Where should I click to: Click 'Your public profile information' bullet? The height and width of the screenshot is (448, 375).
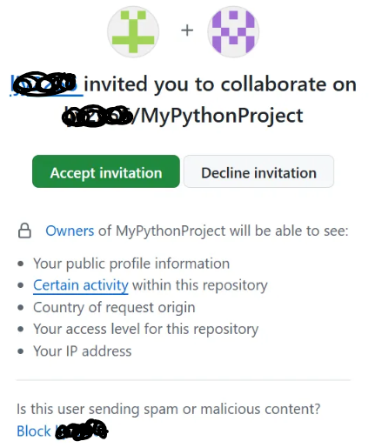[x=131, y=264]
